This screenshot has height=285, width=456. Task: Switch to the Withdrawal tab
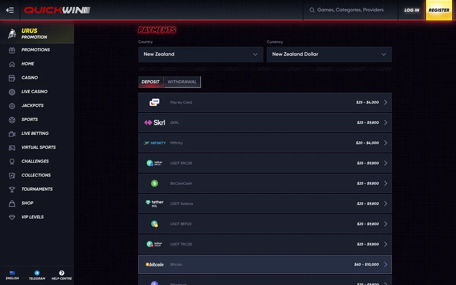coord(182,82)
